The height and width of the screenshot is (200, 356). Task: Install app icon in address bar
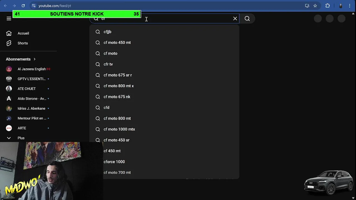tap(307, 6)
